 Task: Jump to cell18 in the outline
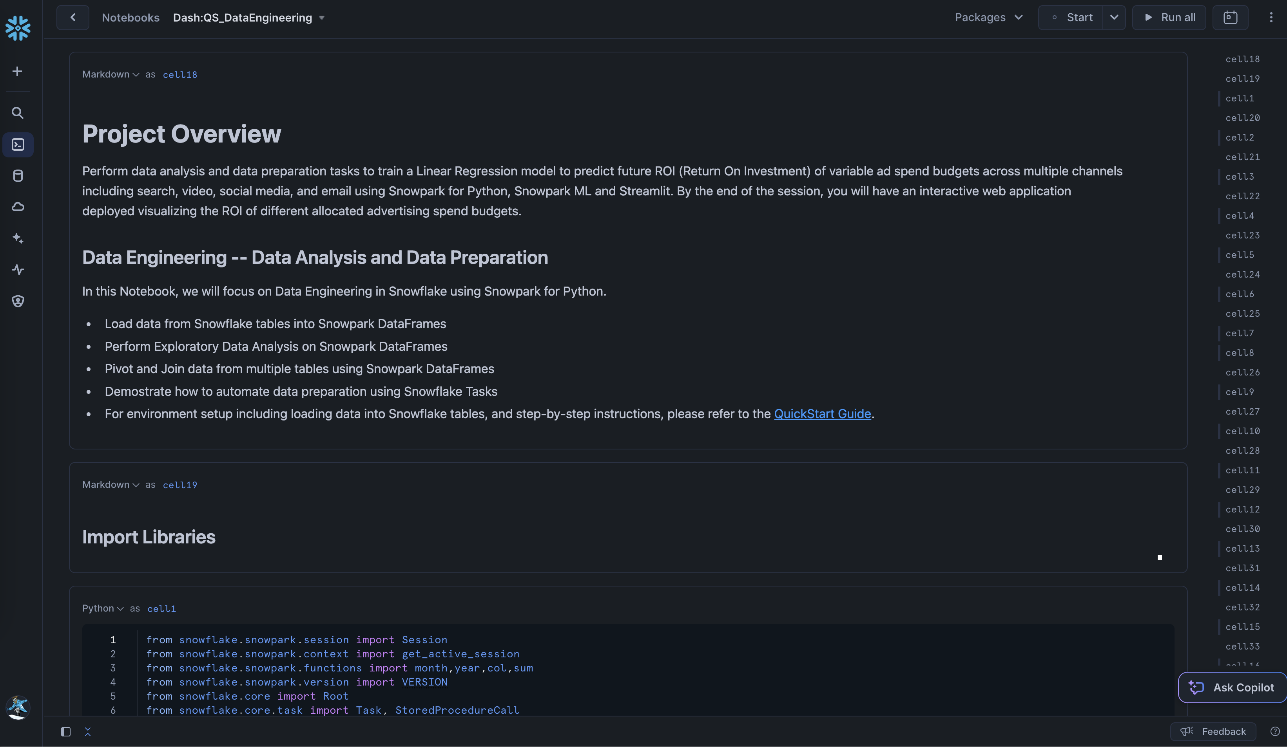pyautogui.click(x=1242, y=59)
